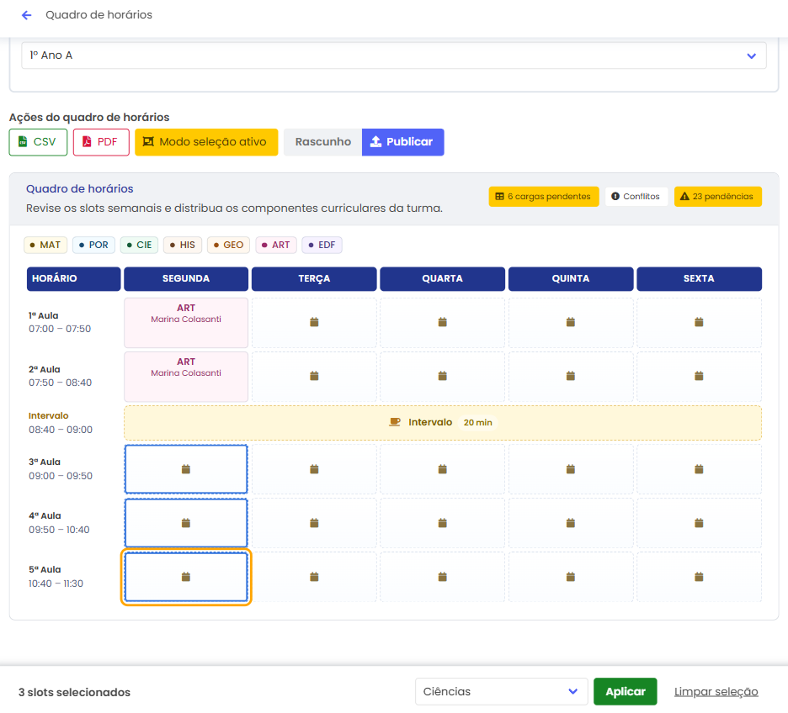Click the Intervalo 20 min row

click(x=442, y=422)
